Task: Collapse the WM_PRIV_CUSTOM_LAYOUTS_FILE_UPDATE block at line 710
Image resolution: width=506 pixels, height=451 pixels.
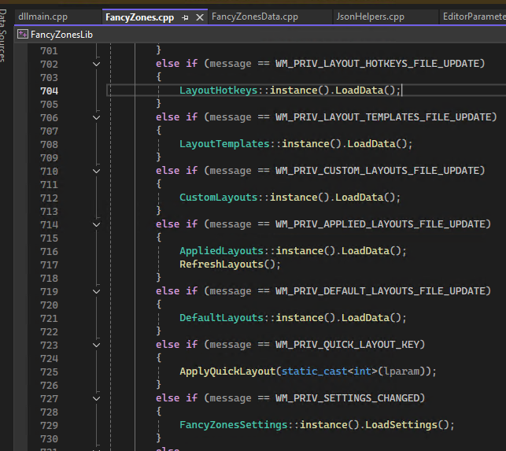Action: point(97,171)
